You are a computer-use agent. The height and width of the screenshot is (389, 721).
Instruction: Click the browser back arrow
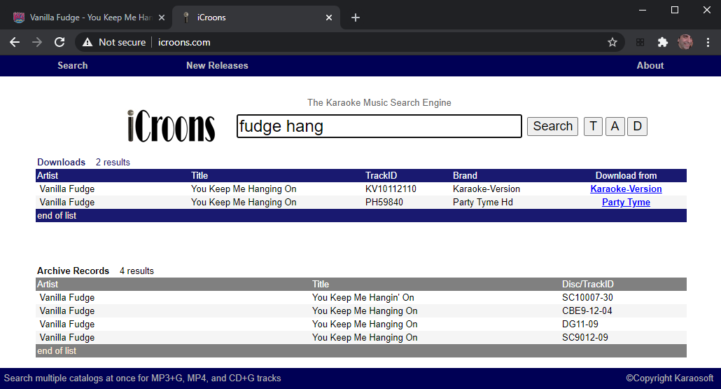pyautogui.click(x=15, y=42)
